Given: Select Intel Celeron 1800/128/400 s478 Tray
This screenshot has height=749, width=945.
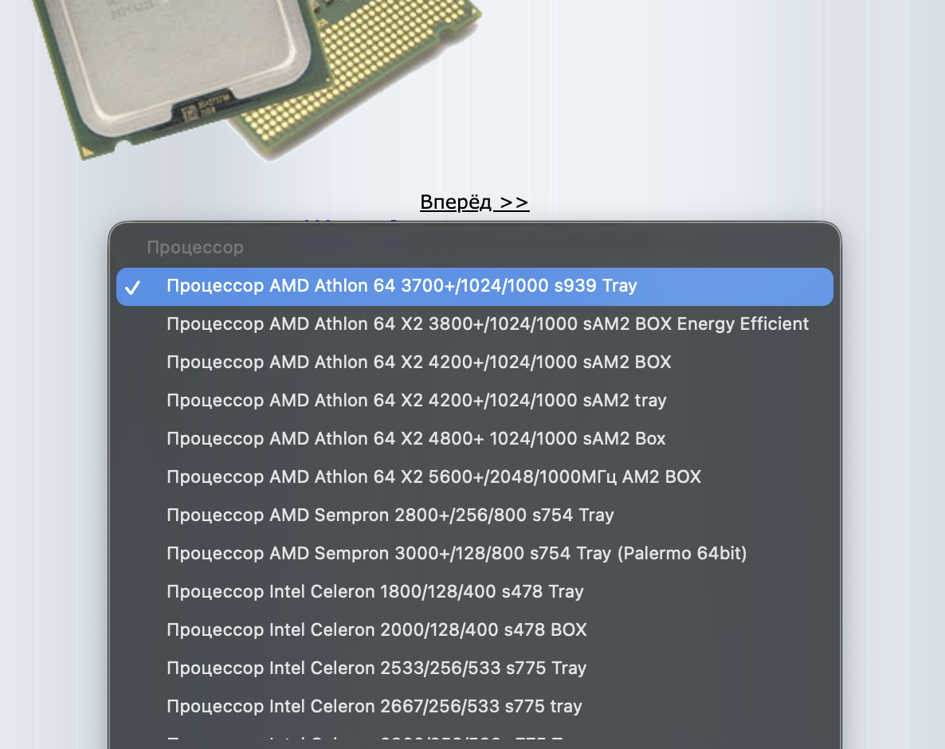Looking at the screenshot, I should (374, 591).
